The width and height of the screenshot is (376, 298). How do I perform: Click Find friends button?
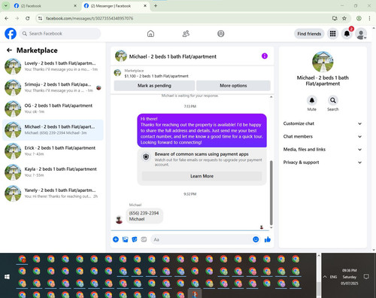[x=309, y=34]
